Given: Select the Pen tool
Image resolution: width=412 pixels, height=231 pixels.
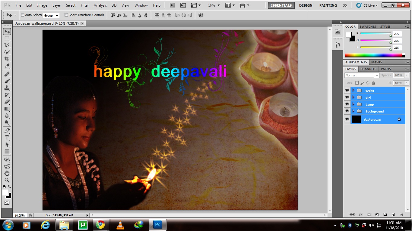Looking at the screenshot, I should (x=7, y=131).
